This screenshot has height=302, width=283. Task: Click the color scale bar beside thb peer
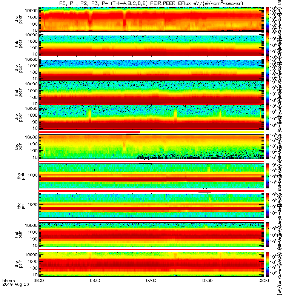(x=268, y=43)
